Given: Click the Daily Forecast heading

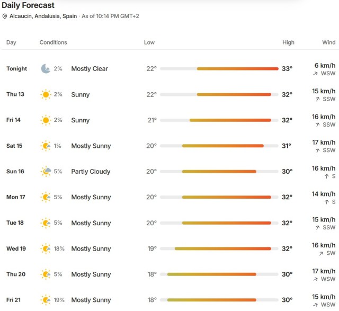Looking at the screenshot, I should point(28,5).
